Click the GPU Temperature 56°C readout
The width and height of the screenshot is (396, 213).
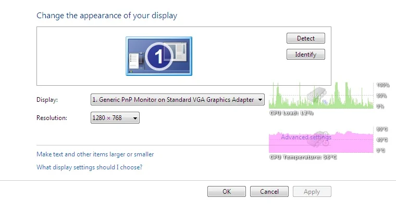[x=303, y=157]
